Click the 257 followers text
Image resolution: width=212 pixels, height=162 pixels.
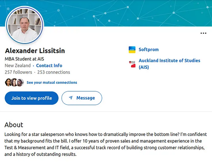18,72
